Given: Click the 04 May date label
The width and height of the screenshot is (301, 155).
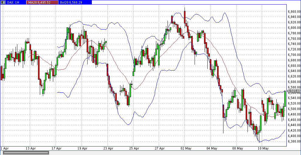Looking at the screenshot, I should point(212,148).
